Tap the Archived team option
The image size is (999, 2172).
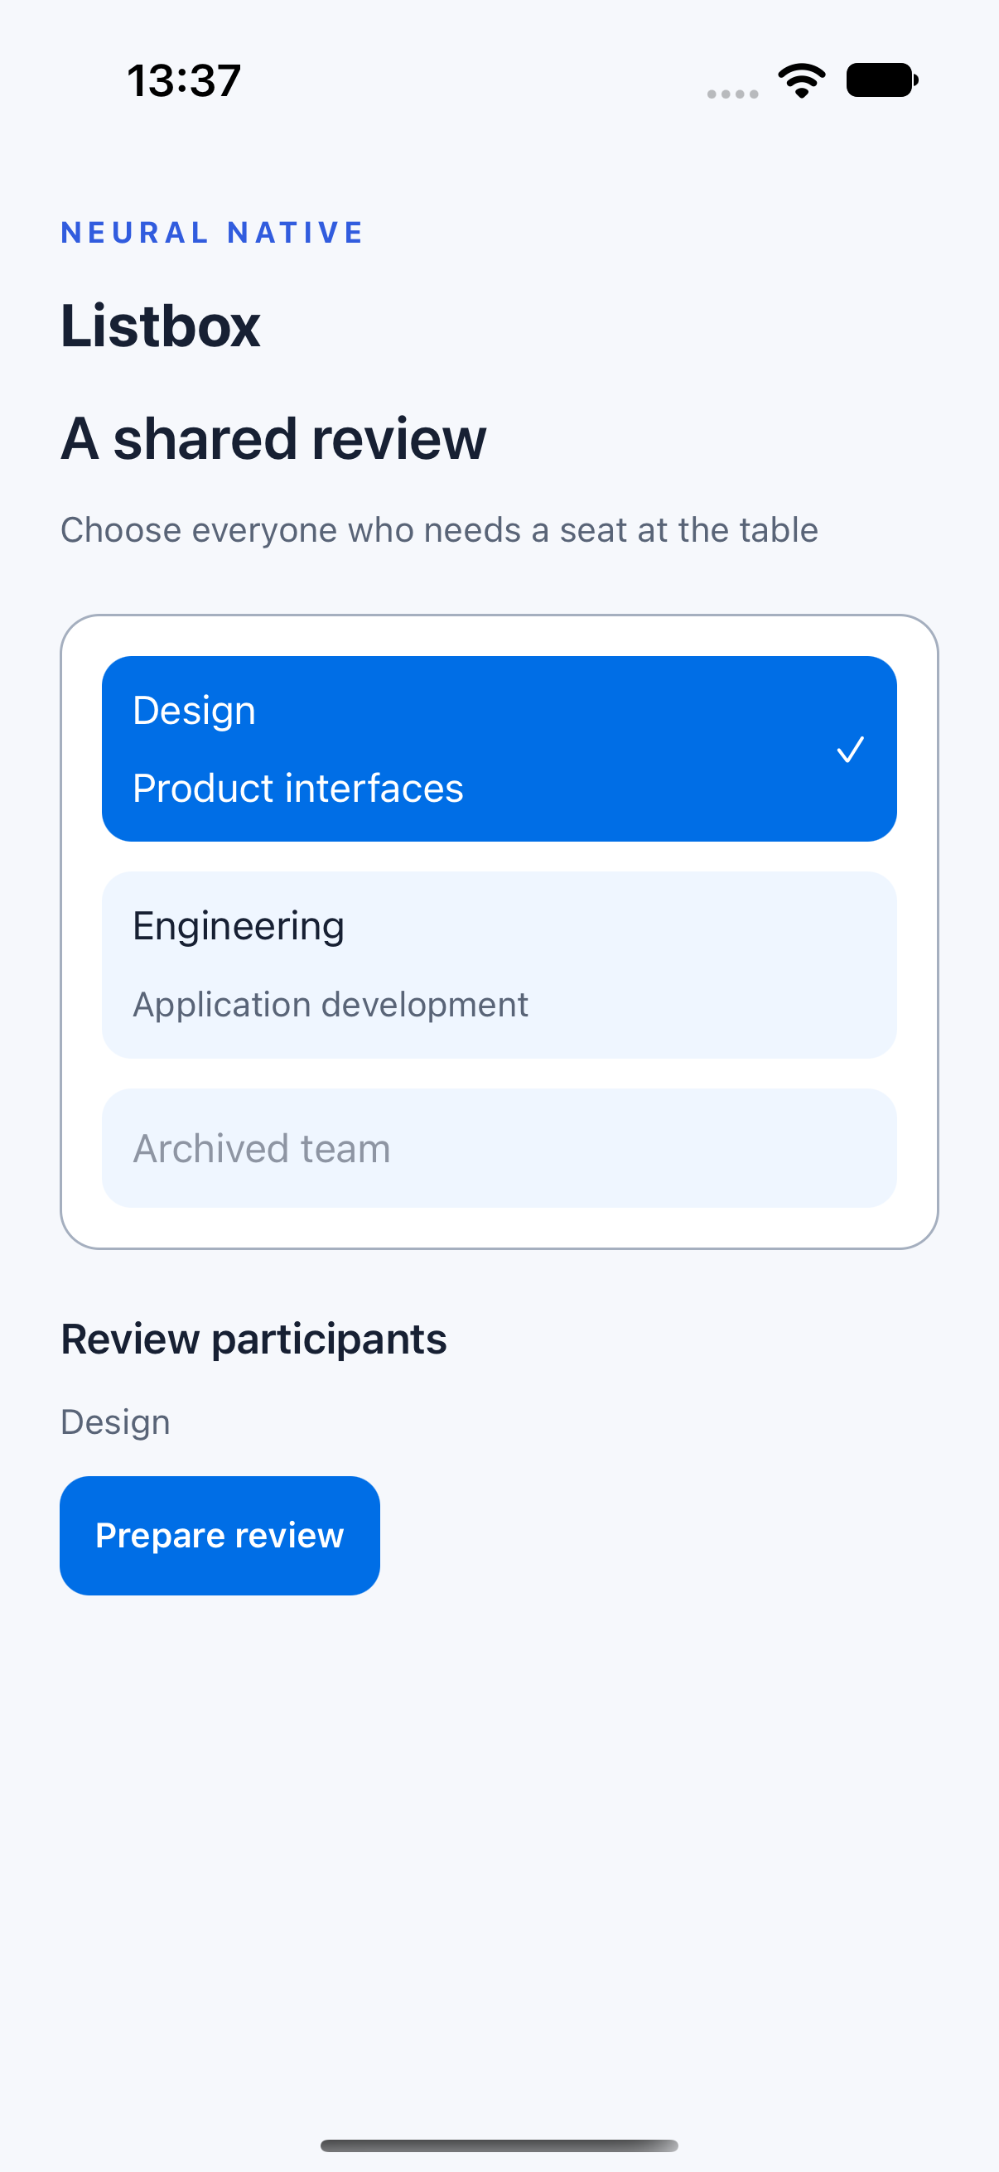coord(499,1147)
